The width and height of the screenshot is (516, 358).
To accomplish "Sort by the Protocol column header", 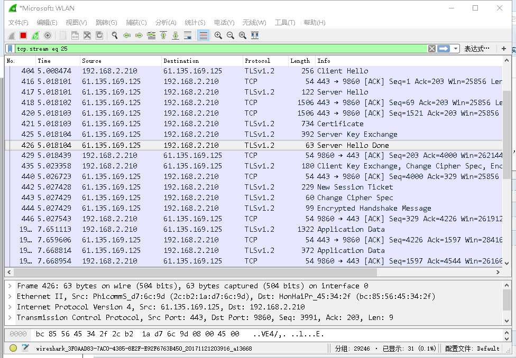I will [265, 61].
